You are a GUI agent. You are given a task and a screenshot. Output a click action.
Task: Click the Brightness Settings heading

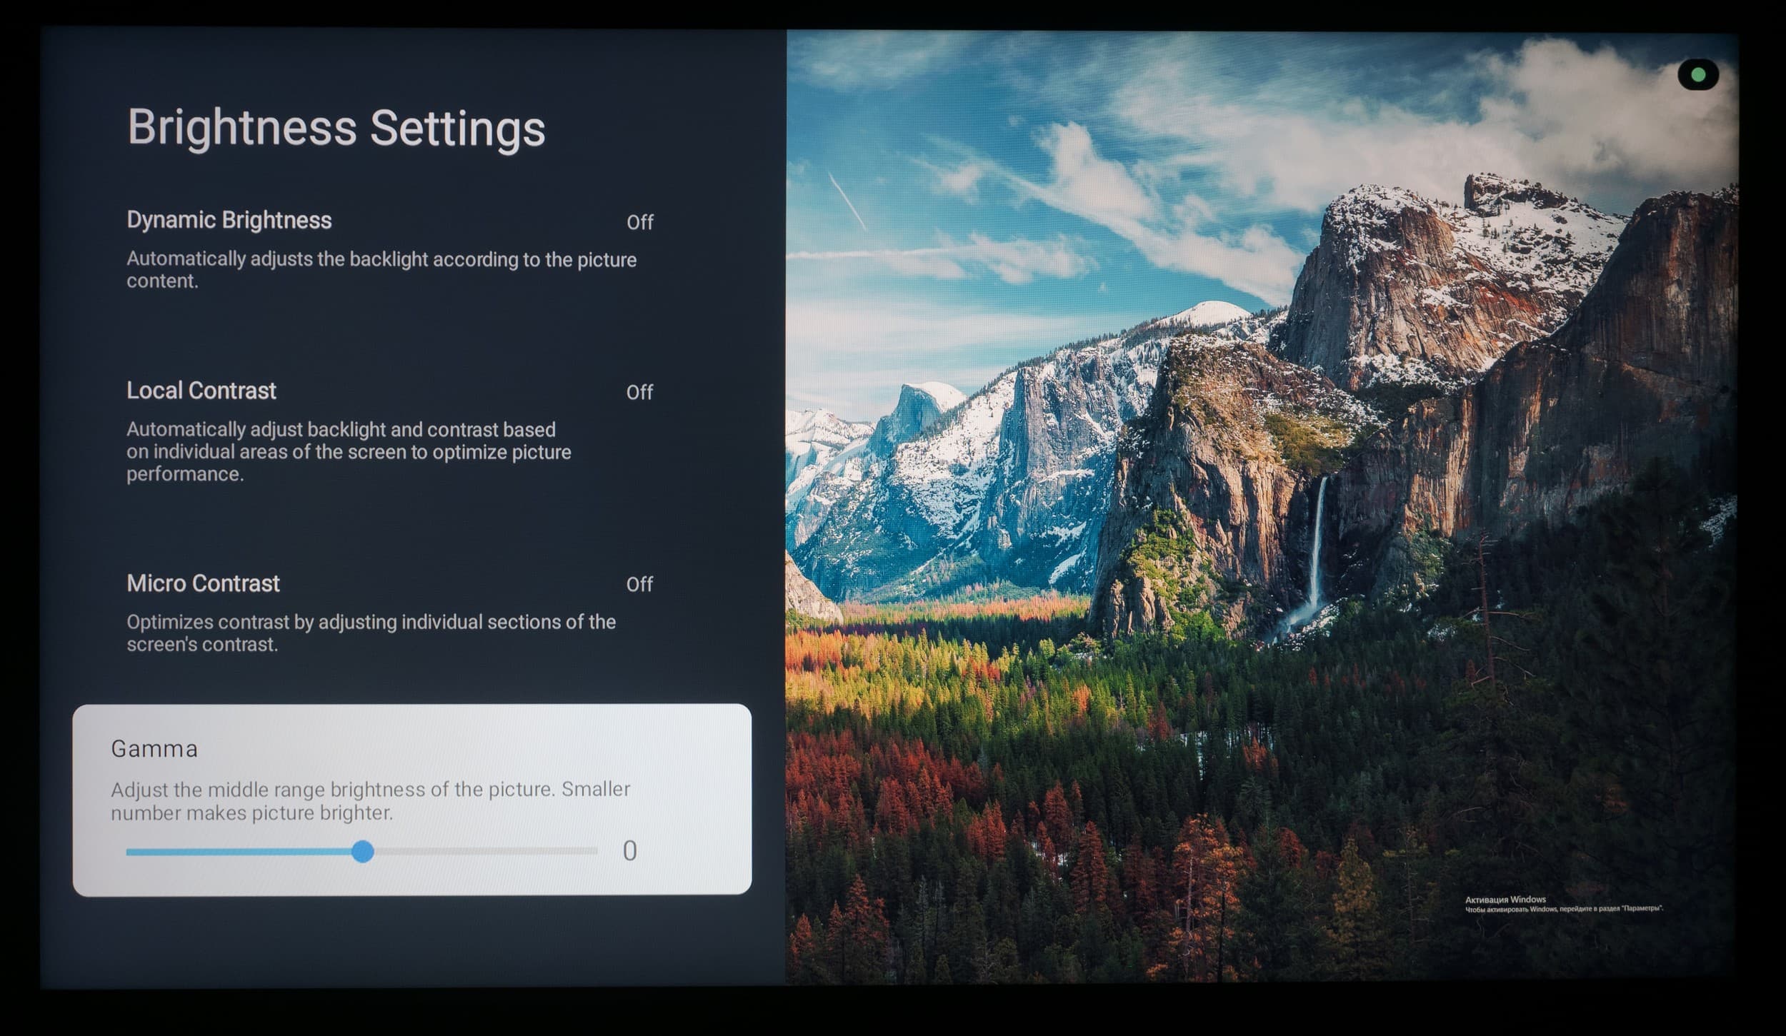[x=336, y=129]
